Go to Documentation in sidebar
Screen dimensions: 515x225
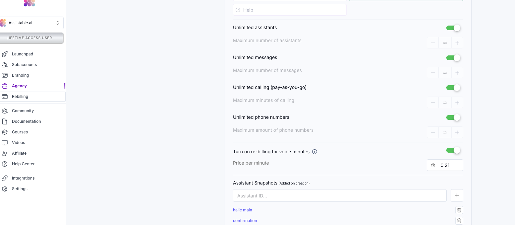[x=27, y=121]
